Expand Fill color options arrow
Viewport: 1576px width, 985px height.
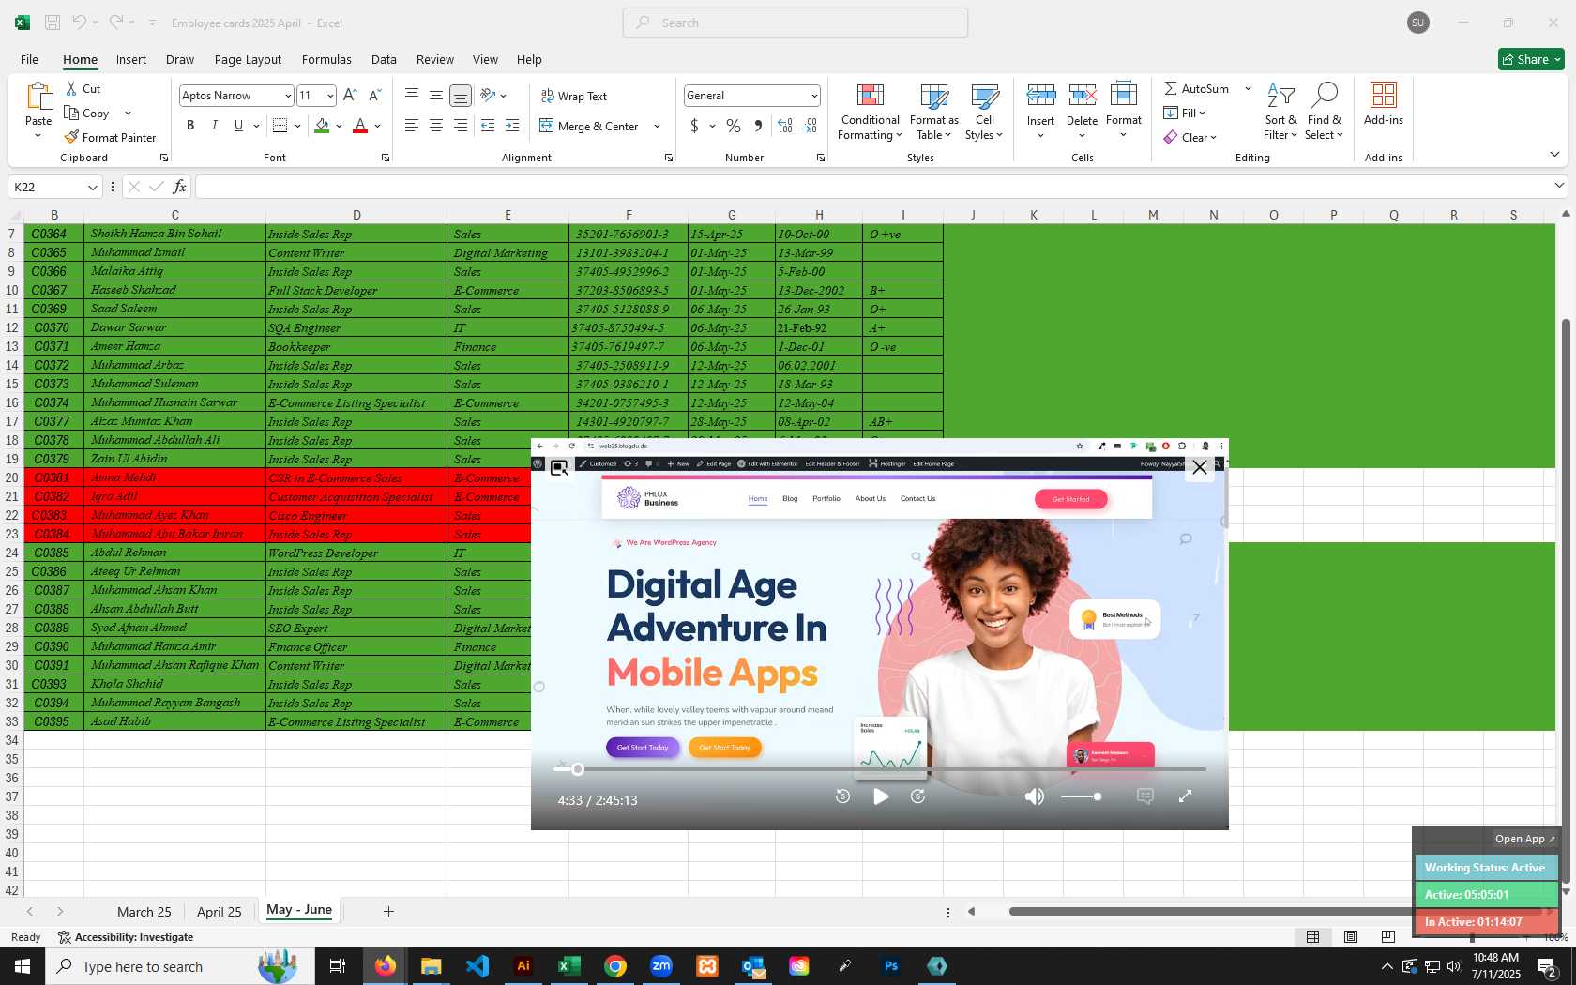point(339,126)
